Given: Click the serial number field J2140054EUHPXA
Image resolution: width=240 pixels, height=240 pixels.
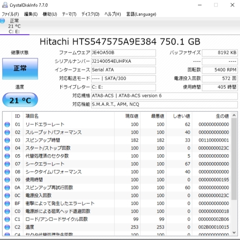Looking at the screenshot, I should pyautogui.click(x=123, y=61).
